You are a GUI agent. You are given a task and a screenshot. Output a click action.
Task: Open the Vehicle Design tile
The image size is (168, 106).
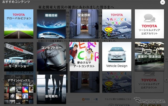(x=117, y=57)
